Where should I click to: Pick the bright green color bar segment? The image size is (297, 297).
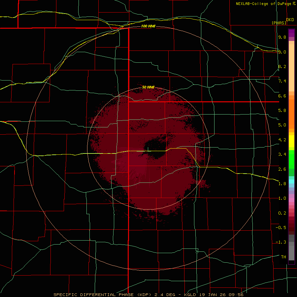(291, 159)
